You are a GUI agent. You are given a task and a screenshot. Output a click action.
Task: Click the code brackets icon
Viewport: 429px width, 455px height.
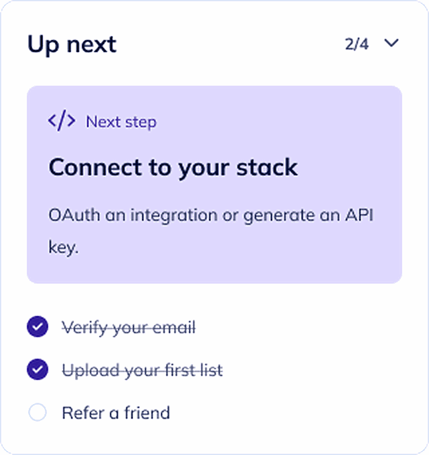(62, 120)
